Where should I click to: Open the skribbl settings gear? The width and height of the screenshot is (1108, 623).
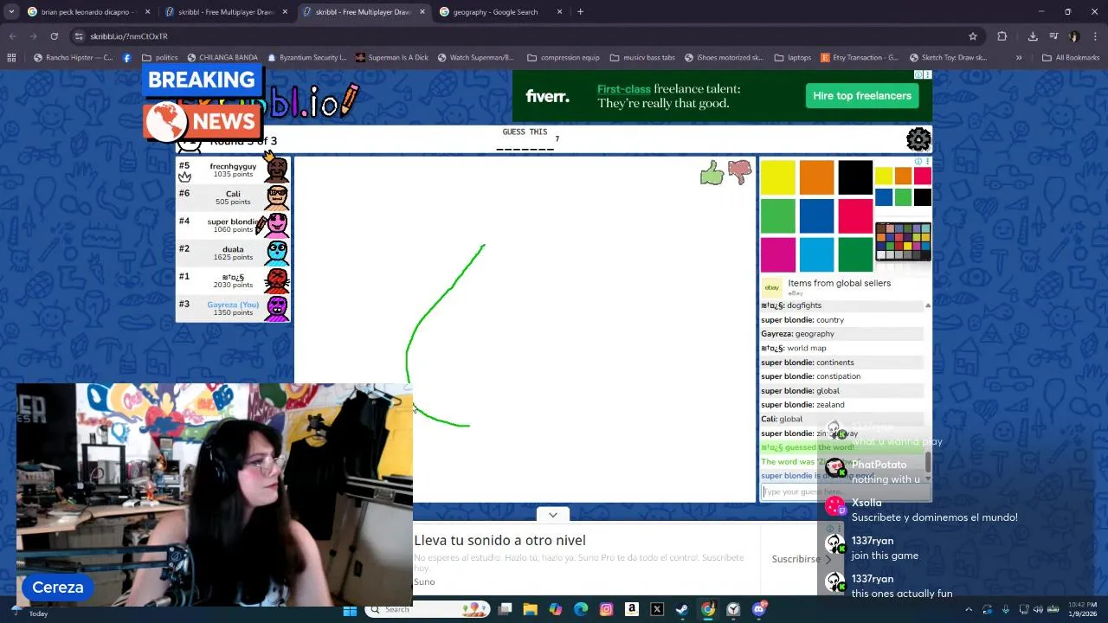click(918, 139)
